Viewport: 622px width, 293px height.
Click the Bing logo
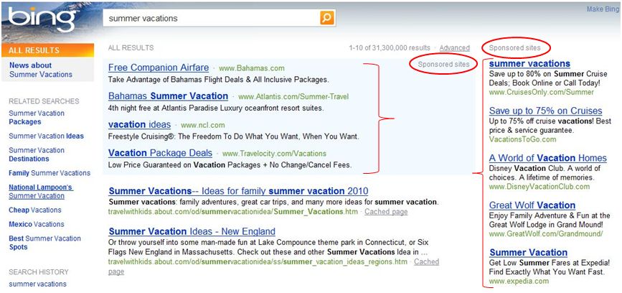tap(42, 19)
